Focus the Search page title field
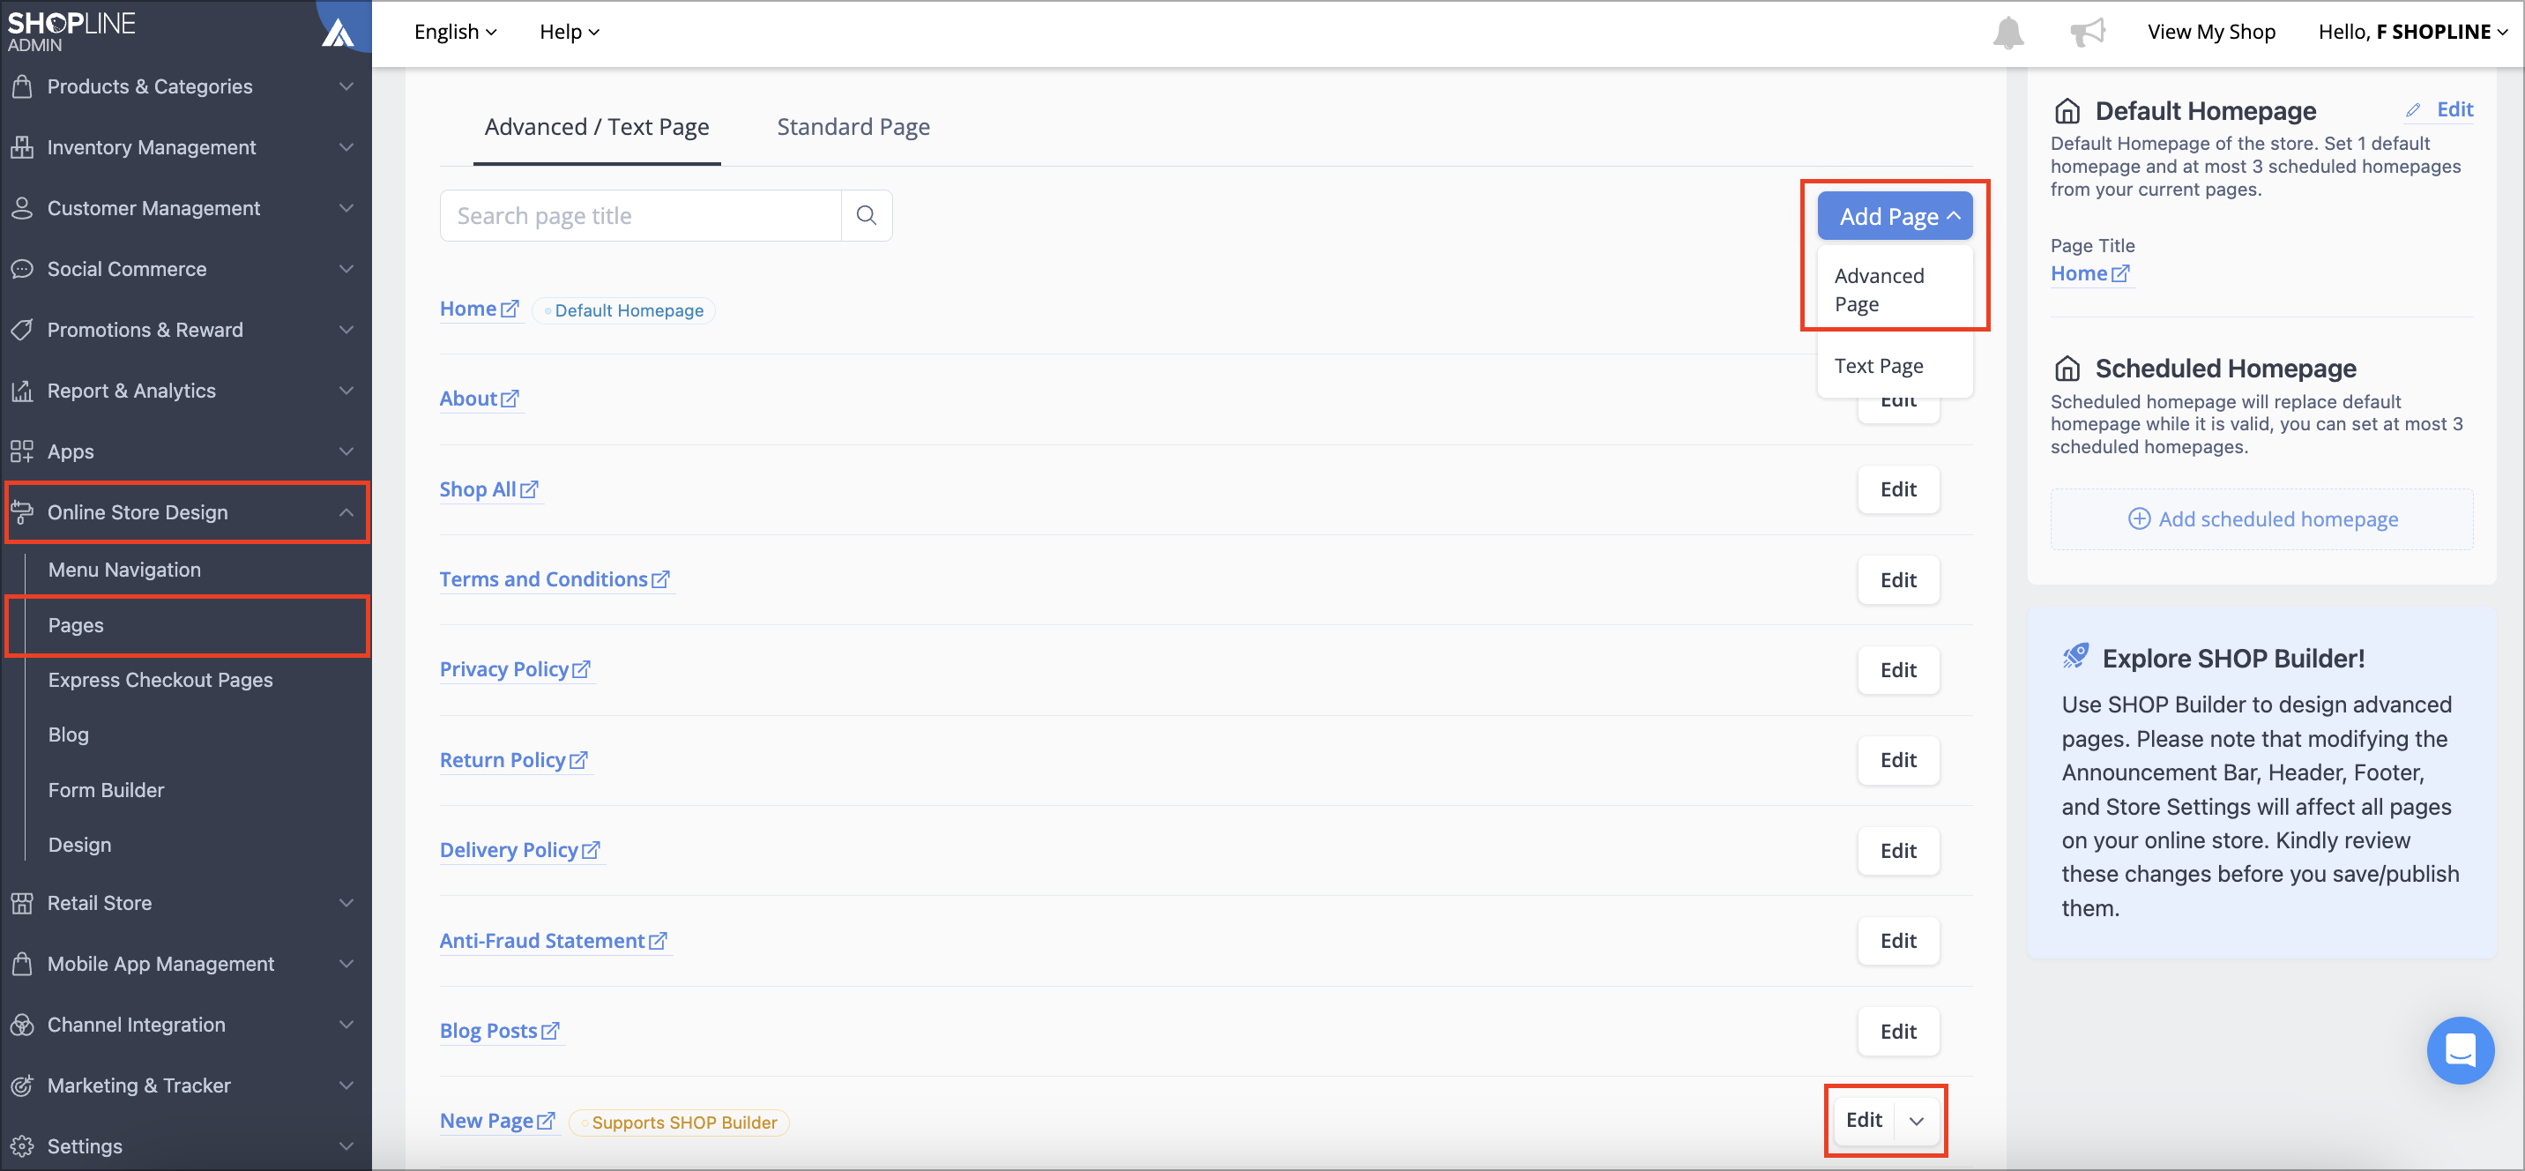 coord(641,216)
